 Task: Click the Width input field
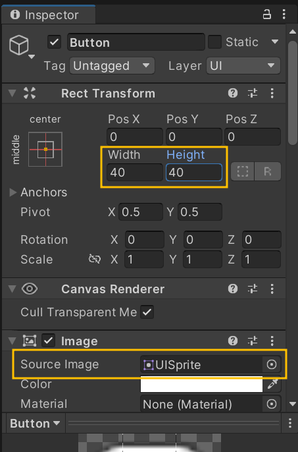(x=135, y=173)
